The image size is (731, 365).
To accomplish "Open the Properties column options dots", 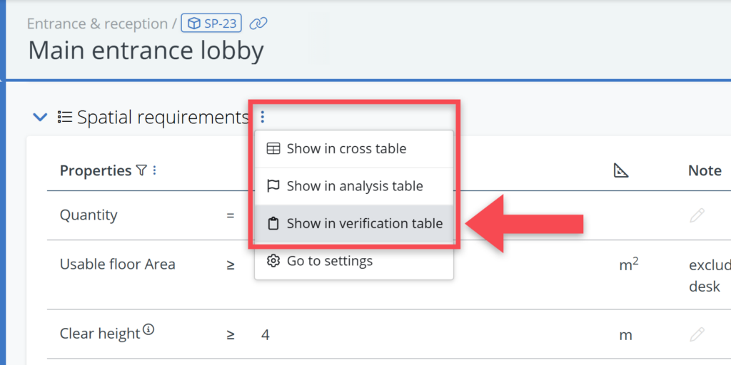I will (154, 170).
